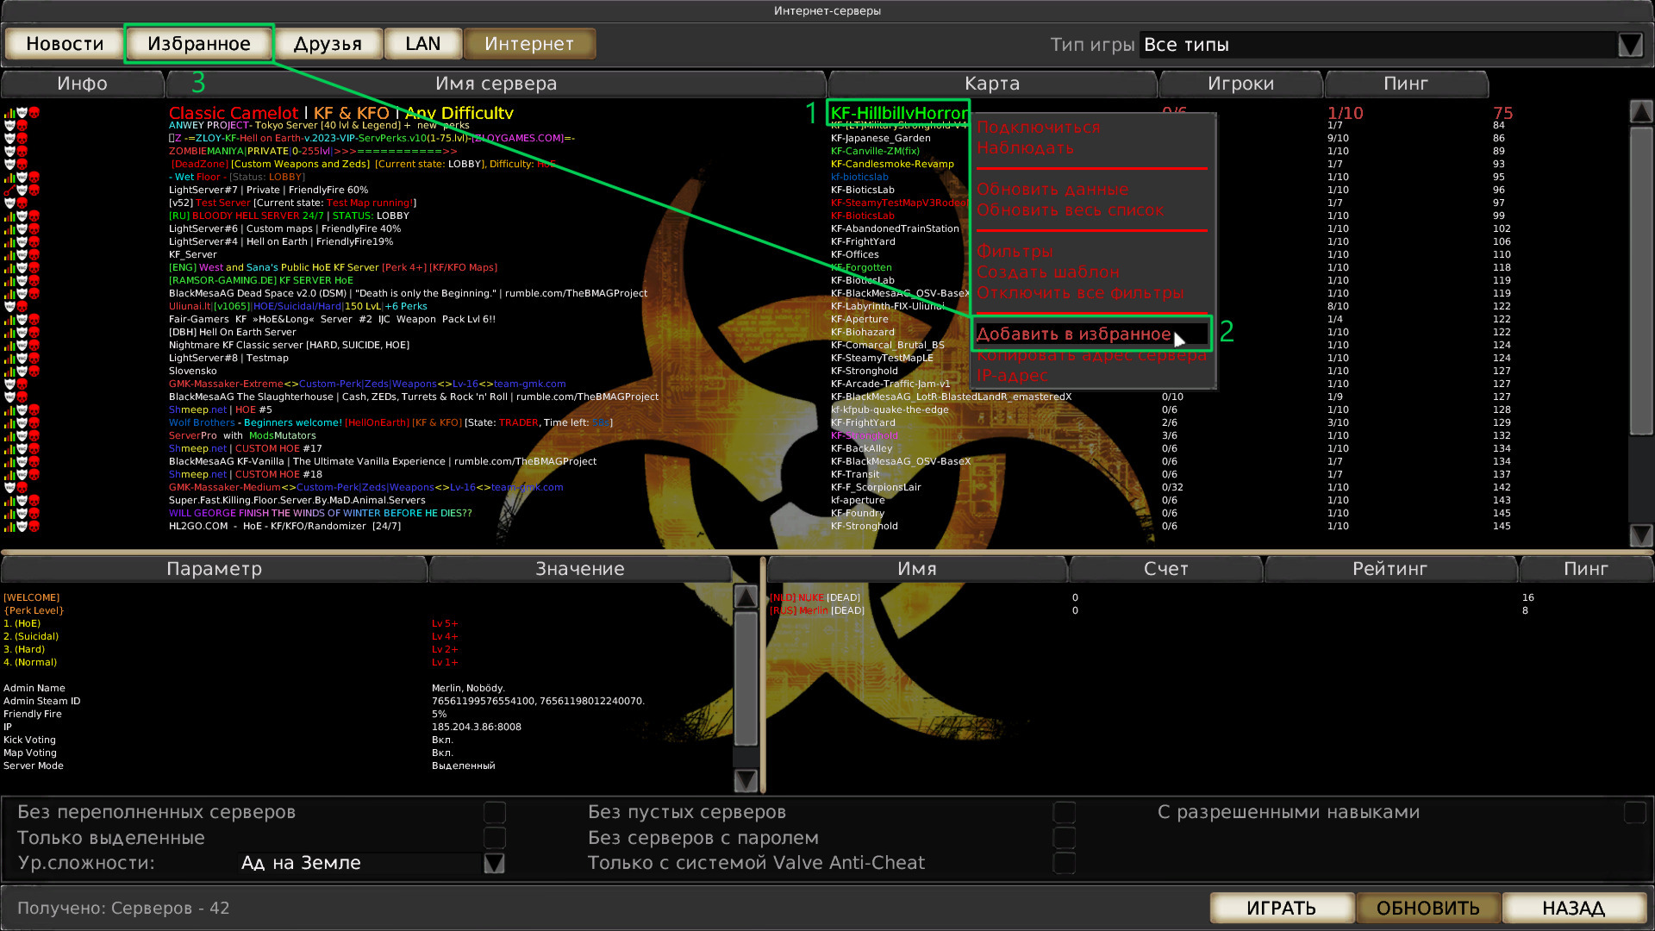This screenshot has height=931, width=1655.
Task: Click the player count column header 'Игроки'
Action: point(1240,83)
